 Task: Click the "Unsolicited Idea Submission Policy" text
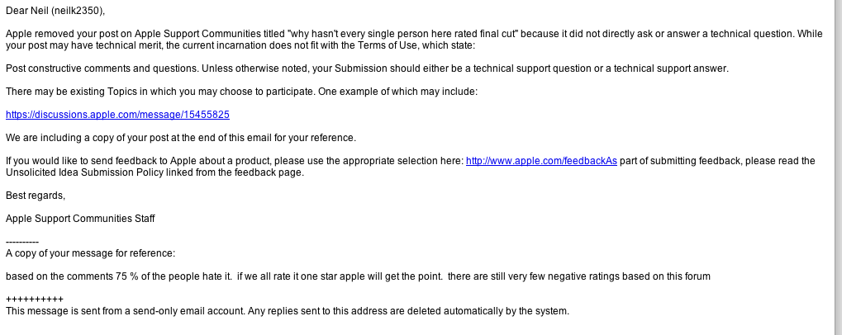coord(83,172)
